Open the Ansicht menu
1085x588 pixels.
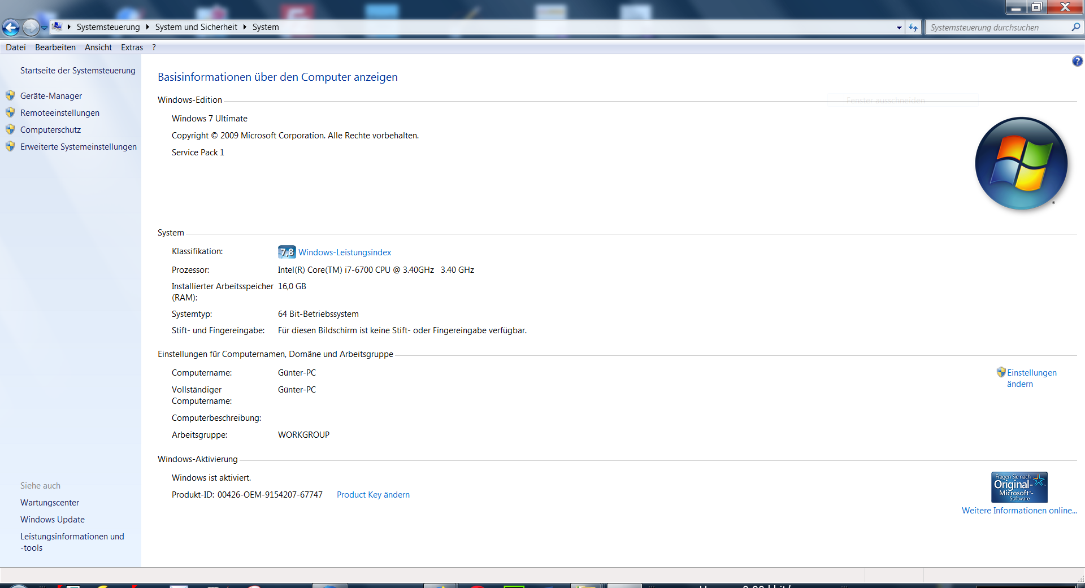click(98, 47)
